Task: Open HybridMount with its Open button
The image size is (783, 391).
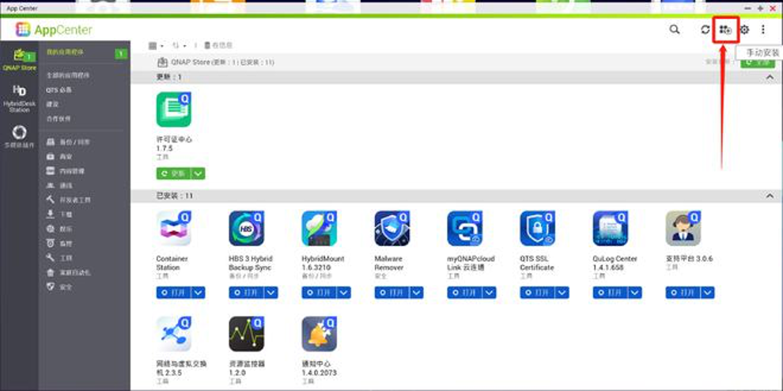Action: tap(319, 293)
